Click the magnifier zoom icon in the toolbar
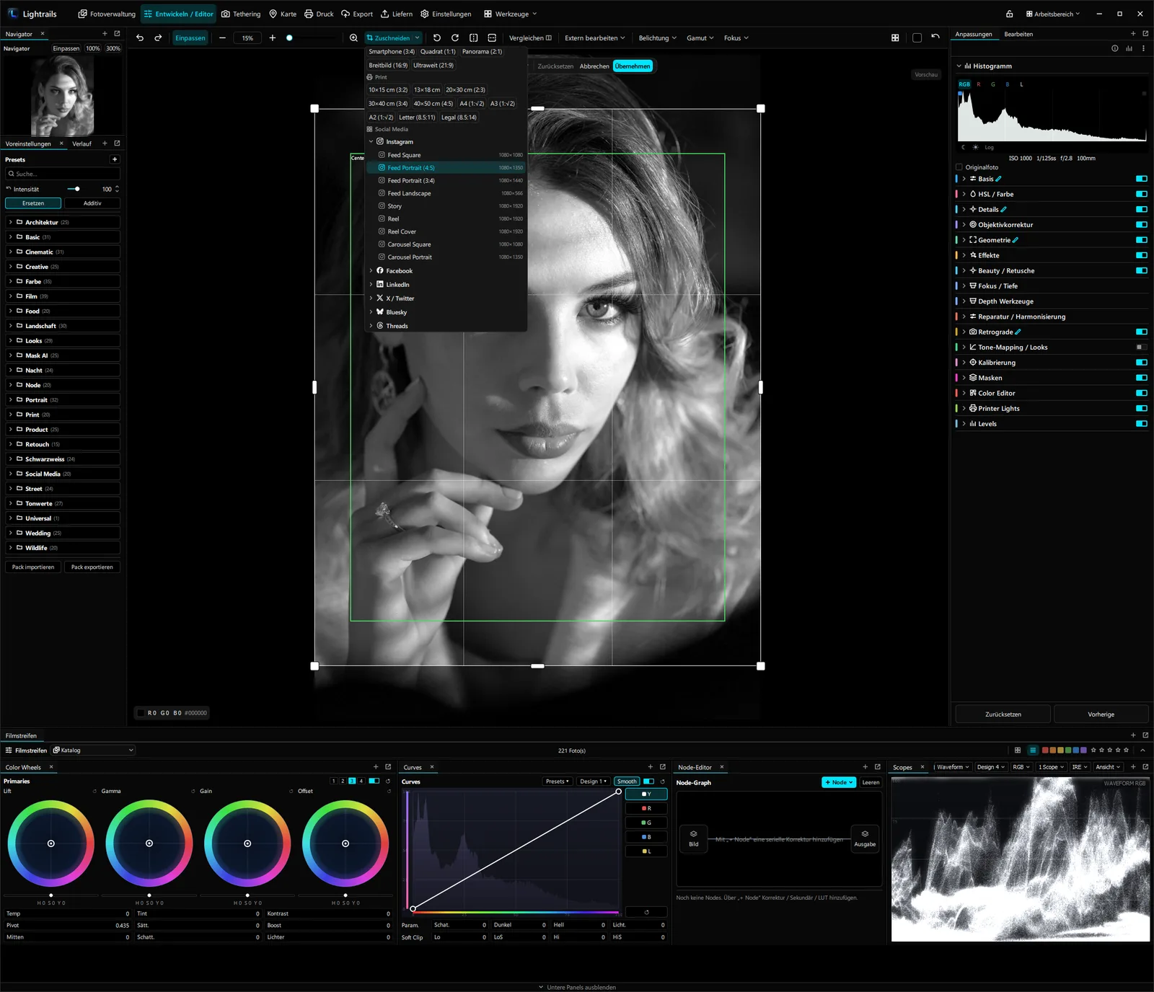 353,38
